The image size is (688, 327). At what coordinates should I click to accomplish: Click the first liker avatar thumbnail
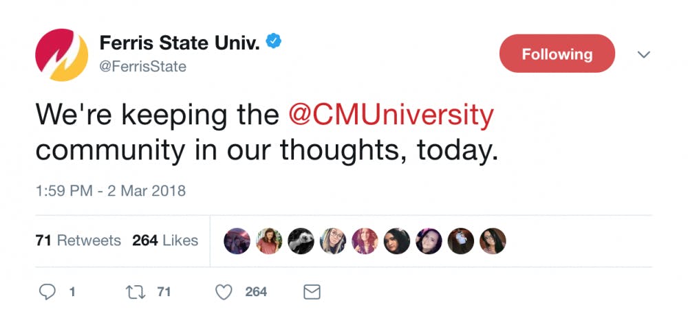[x=237, y=241]
